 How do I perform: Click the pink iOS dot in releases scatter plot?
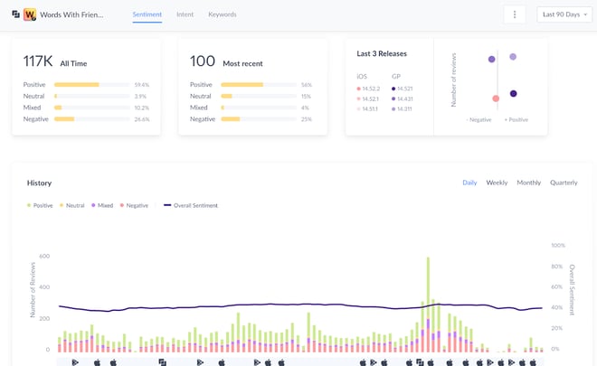tap(496, 99)
